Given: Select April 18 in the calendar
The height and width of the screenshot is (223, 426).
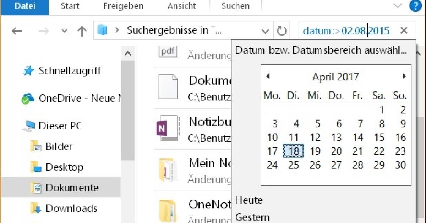Looking at the screenshot, I should pyautogui.click(x=294, y=151).
